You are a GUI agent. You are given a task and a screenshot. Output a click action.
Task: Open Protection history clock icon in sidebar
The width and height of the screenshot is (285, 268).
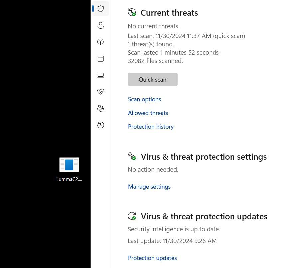tap(101, 125)
